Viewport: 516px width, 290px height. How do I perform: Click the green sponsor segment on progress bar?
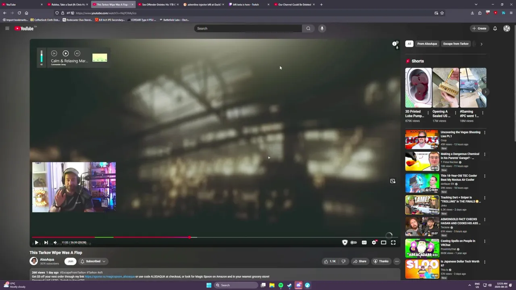pos(104,237)
